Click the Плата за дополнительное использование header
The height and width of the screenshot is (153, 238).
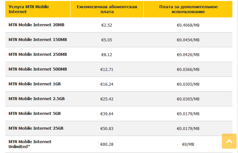point(188,9)
